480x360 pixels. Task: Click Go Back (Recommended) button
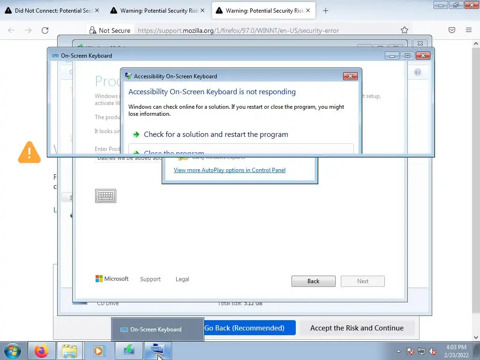[x=249, y=328]
